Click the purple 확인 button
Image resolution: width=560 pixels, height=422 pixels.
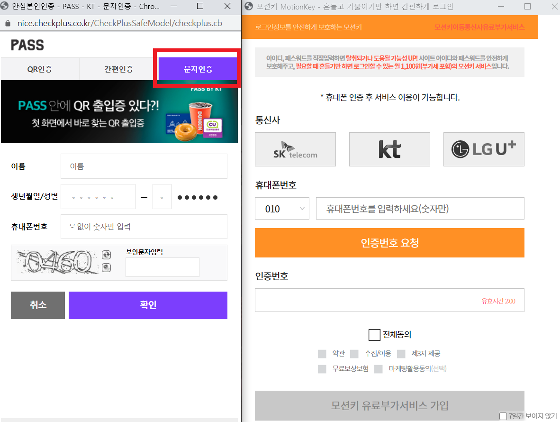(x=148, y=305)
